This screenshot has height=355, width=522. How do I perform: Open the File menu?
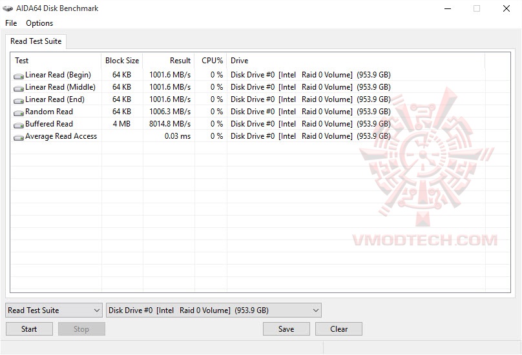pos(11,23)
